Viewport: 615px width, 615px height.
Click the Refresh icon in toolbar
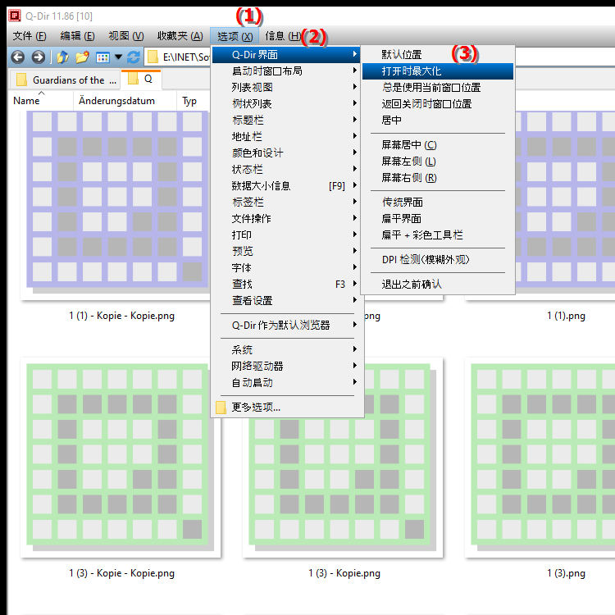point(134,57)
